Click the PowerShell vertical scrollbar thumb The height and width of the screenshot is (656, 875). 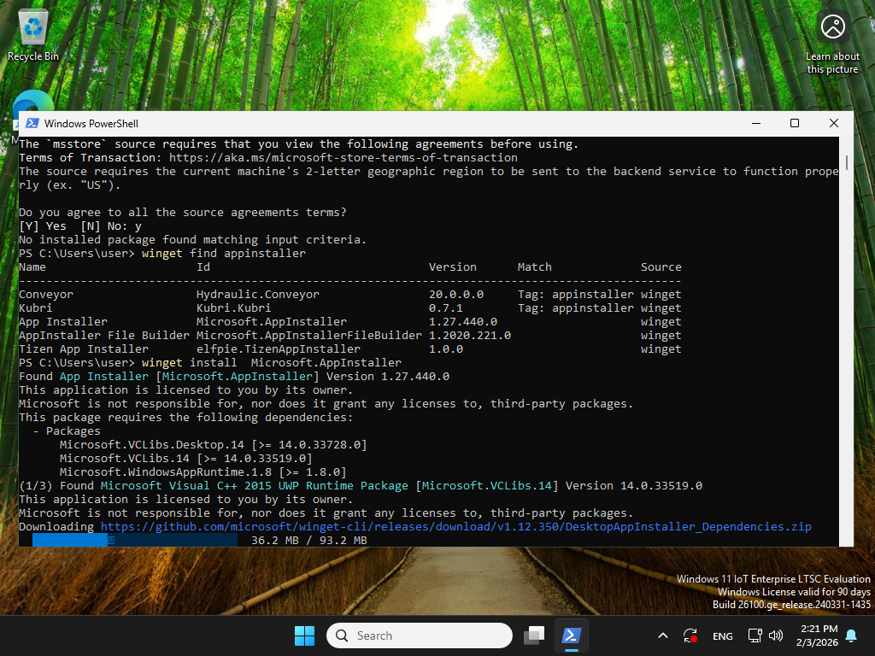click(847, 162)
